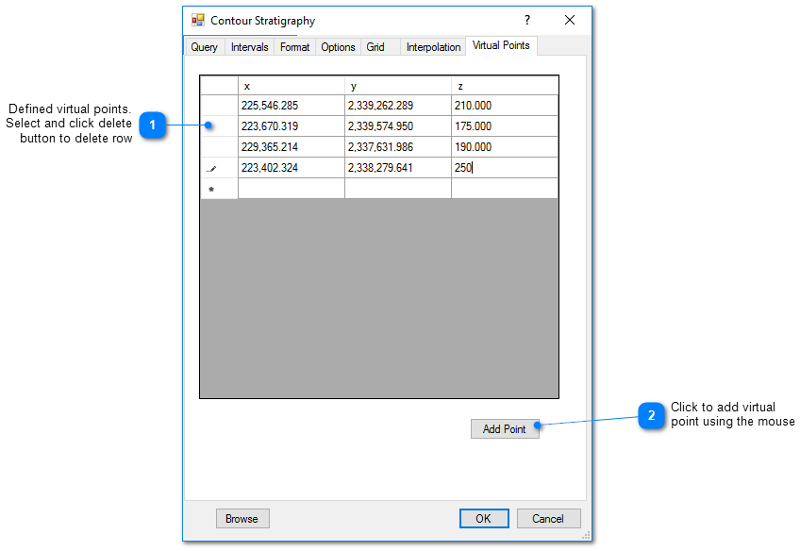Select the Format tab
The height and width of the screenshot is (551, 800).
pyautogui.click(x=294, y=47)
